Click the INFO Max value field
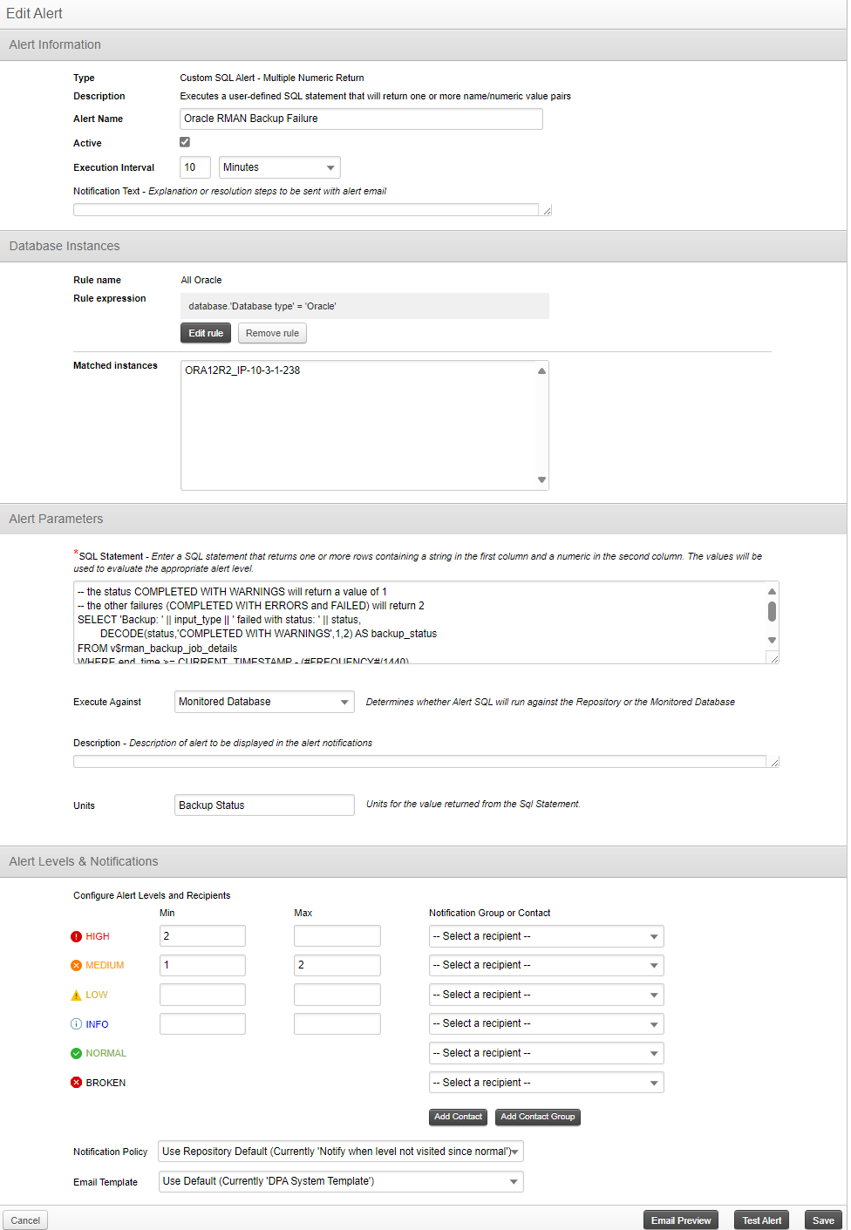Image resolution: width=851 pixels, height=1230 pixels. 337,1023
